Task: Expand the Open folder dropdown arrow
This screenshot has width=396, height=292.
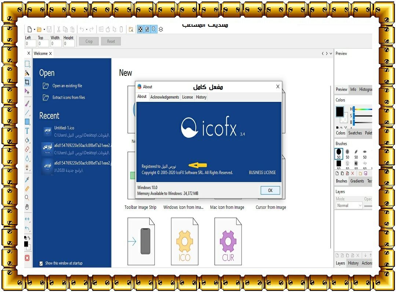Action: [44, 30]
